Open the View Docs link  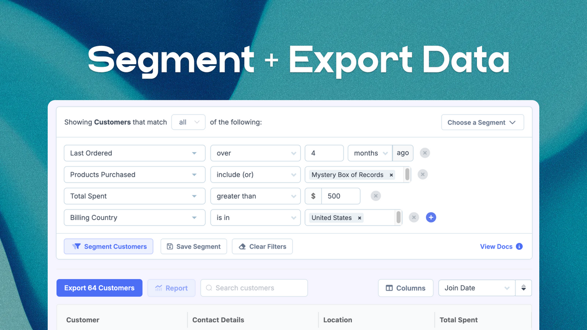tap(496, 246)
